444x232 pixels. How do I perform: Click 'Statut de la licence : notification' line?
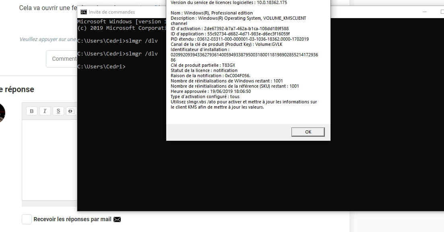click(x=204, y=70)
